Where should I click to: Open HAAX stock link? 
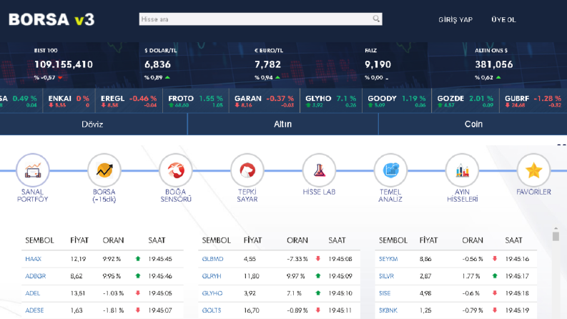[34, 259]
